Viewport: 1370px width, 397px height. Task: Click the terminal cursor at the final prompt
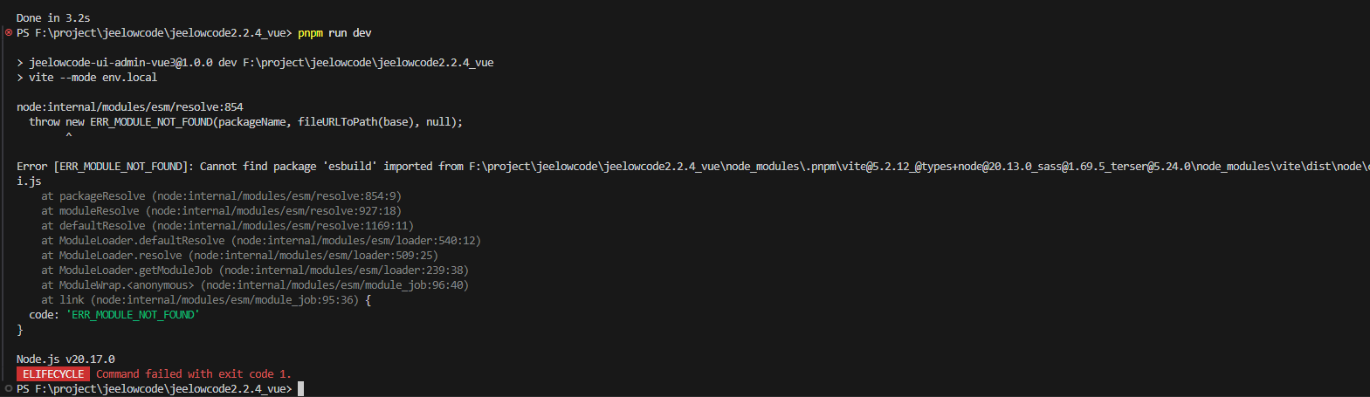(x=301, y=389)
